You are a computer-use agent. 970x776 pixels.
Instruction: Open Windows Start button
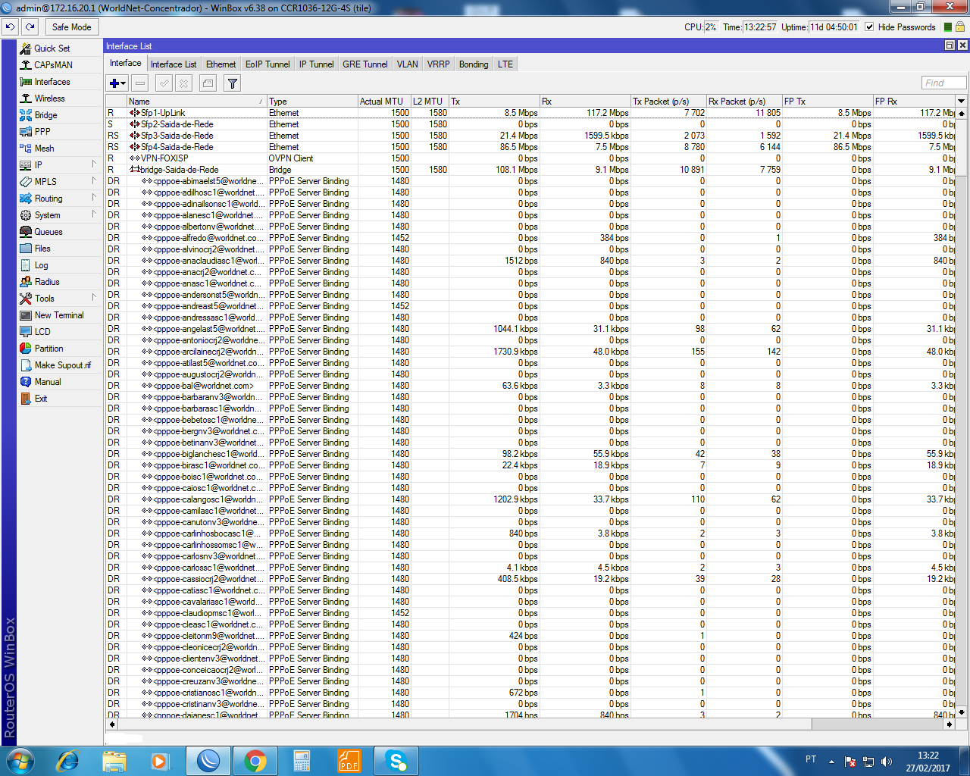20,761
